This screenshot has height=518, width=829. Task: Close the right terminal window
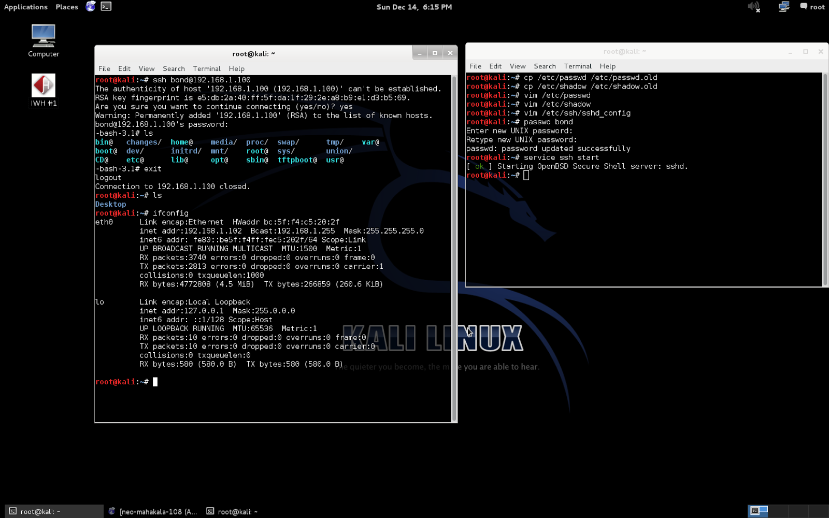click(x=821, y=52)
